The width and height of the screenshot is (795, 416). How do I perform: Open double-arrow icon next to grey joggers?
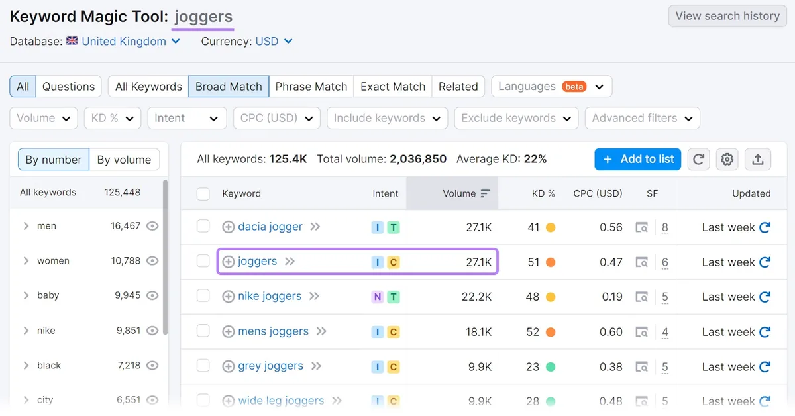[x=316, y=366]
